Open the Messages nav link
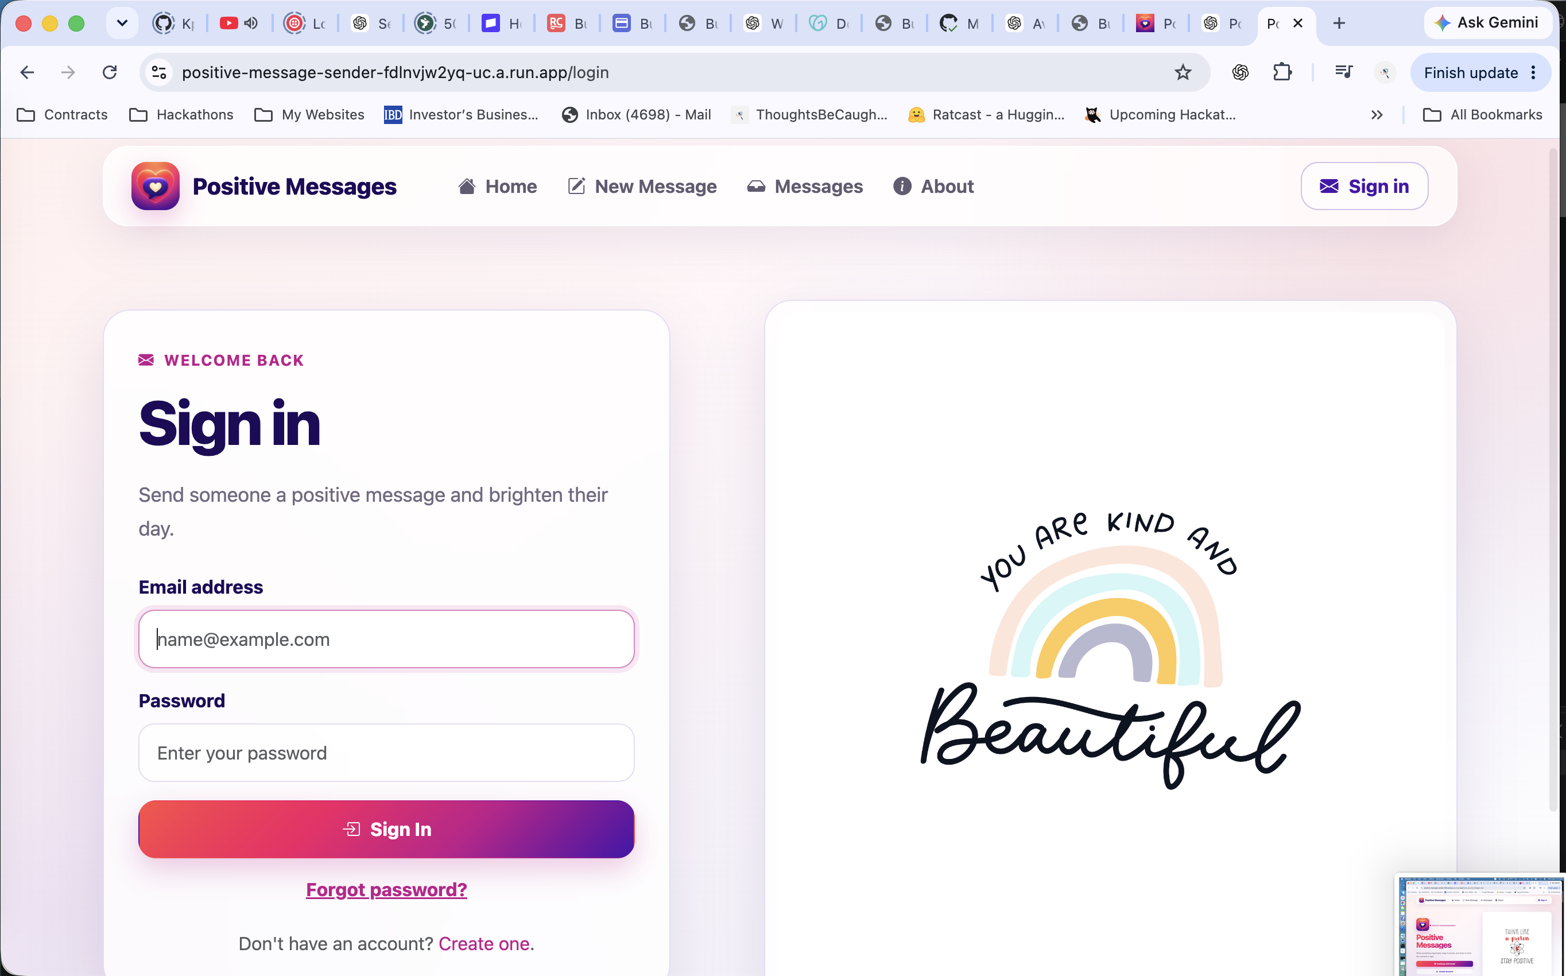 point(805,187)
